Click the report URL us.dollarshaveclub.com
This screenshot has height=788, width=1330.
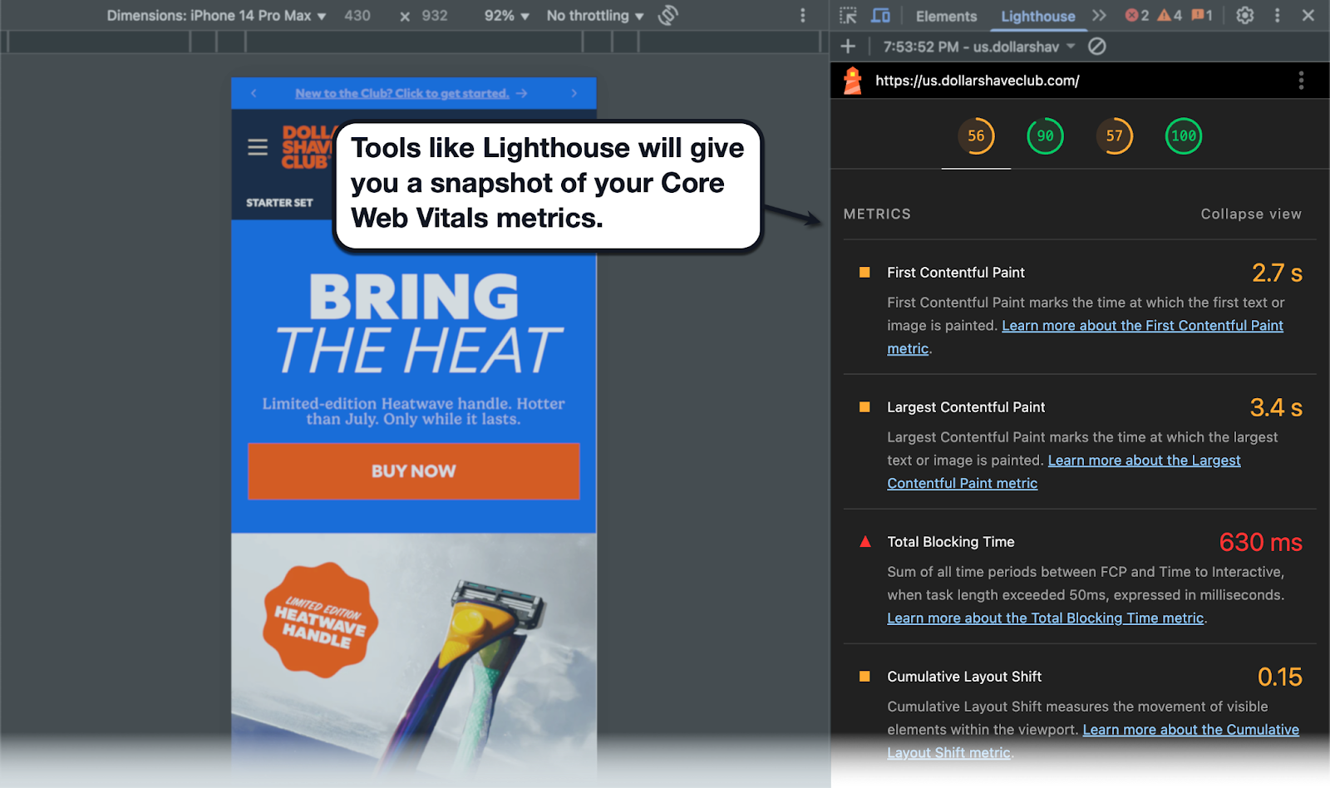tap(978, 81)
